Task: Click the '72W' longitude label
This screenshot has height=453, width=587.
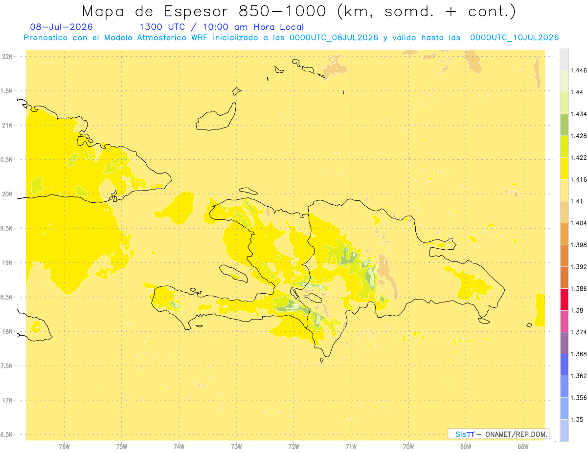Action: [x=293, y=447]
